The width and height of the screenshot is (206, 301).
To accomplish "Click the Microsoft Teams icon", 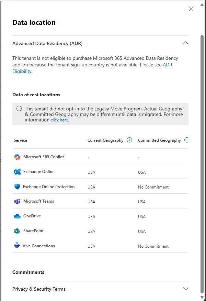I will 17,202.
